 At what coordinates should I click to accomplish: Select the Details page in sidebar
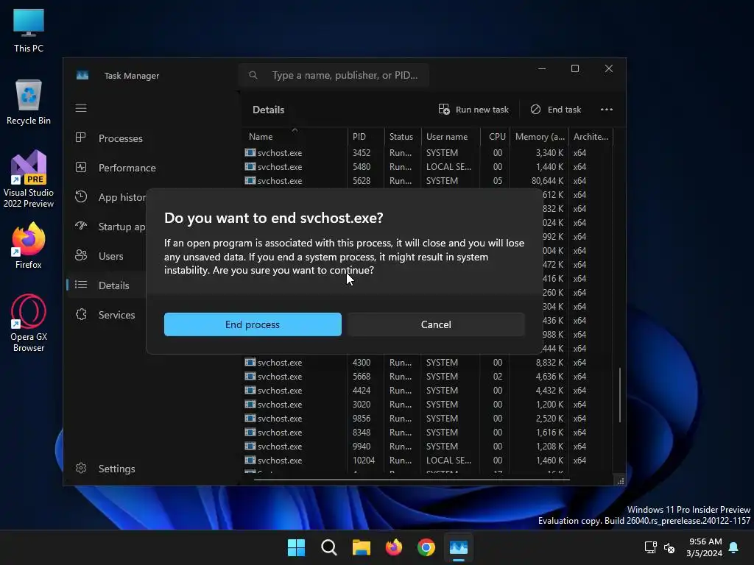(x=113, y=285)
